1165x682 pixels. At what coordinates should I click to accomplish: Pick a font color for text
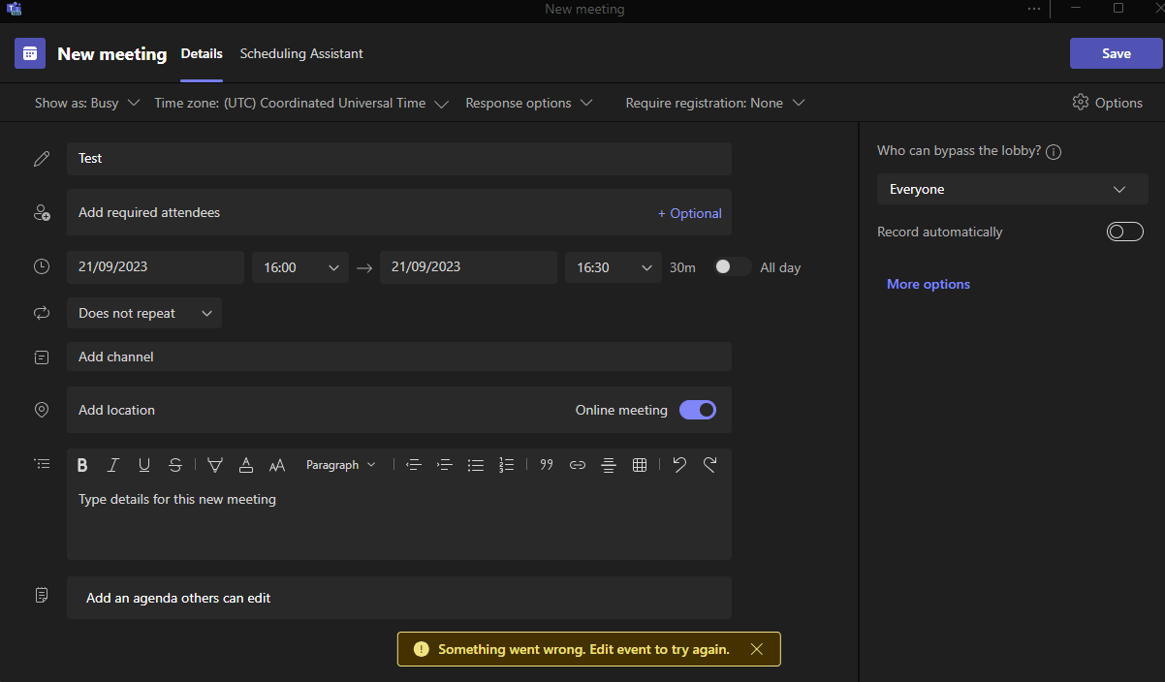click(246, 465)
